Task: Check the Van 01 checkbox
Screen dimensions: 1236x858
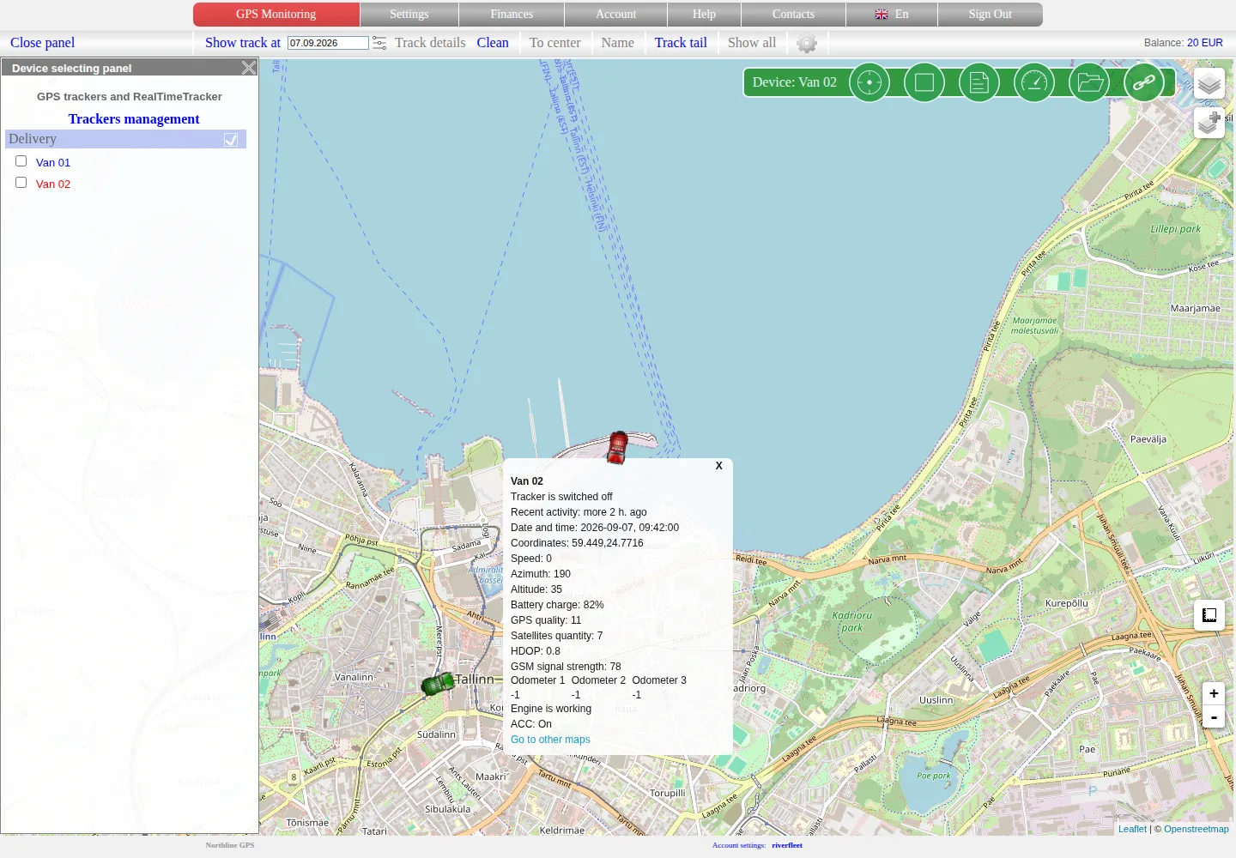Action: pos(21,161)
